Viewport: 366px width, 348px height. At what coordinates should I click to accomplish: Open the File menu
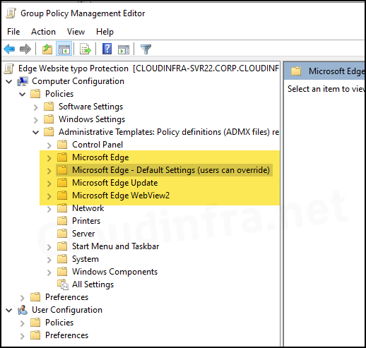13,32
